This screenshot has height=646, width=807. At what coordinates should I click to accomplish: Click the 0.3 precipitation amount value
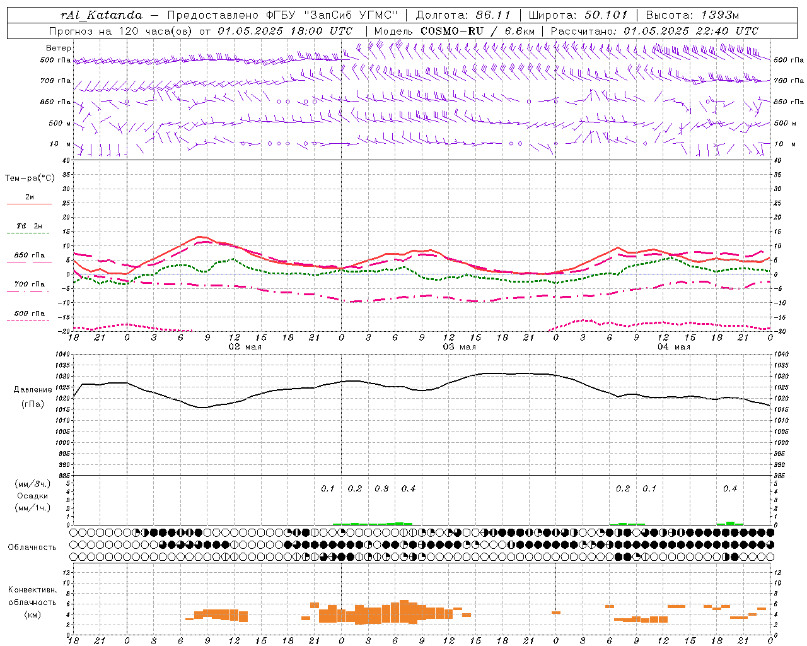(381, 488)
